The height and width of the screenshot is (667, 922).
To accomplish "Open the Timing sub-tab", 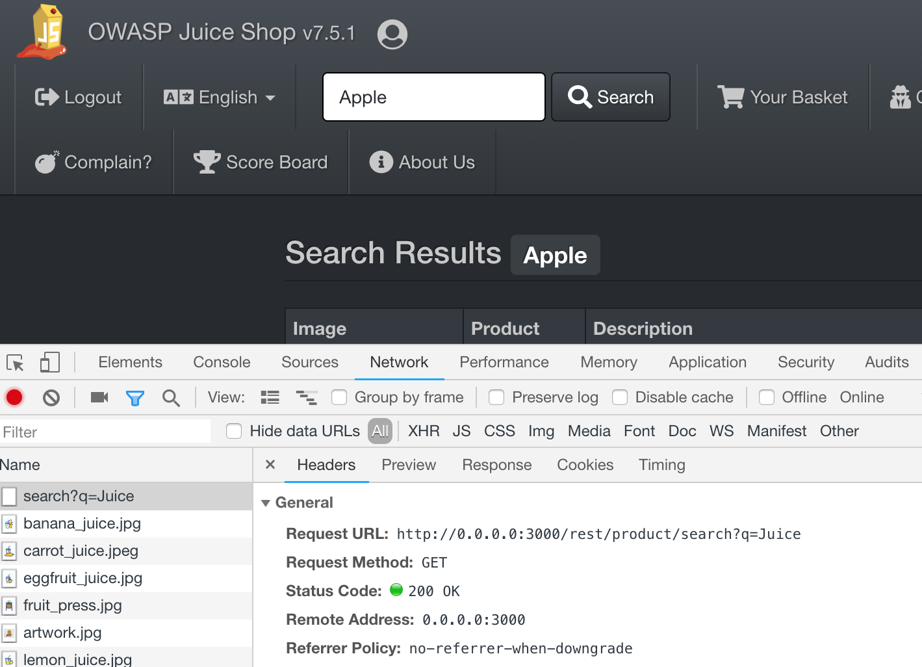I will coord(662,465).
